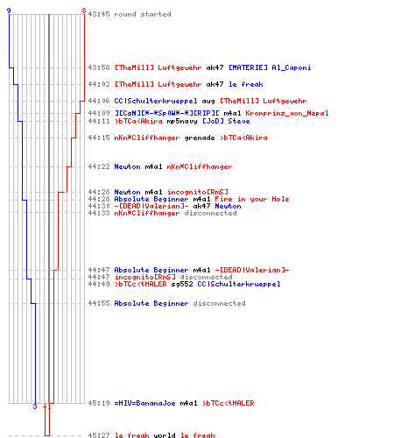Click >bTCa<Akira on the 44:11 line
The height and width of the screenshot is (438, 394).
pos(138,121)
